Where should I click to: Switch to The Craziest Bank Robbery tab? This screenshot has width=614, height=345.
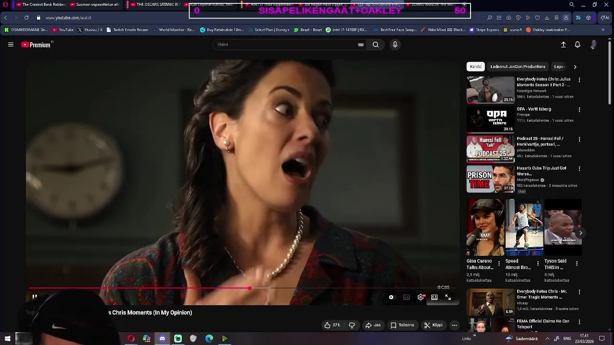[x=41, y=4]
